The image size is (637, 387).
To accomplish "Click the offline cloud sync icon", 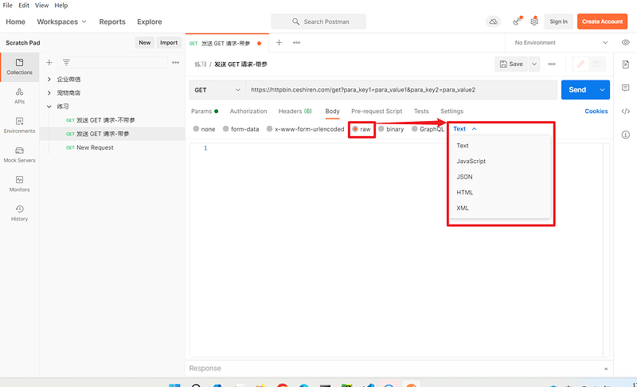I will [x=493, y=21].
